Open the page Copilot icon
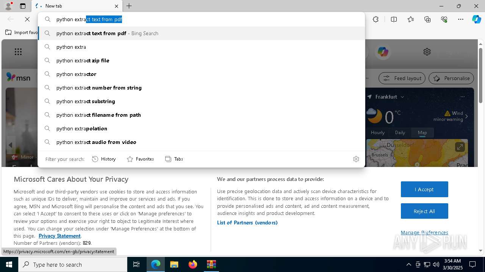The height and width of the screenshot is (272, 485). click(383, 52)
